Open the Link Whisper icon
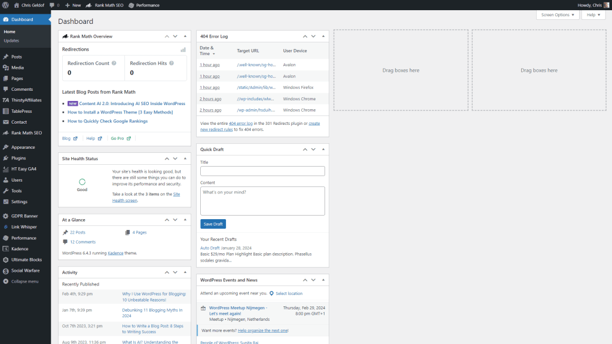 6,226
